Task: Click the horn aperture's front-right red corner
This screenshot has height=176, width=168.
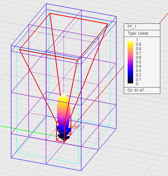Action: [x=78, y=60]
